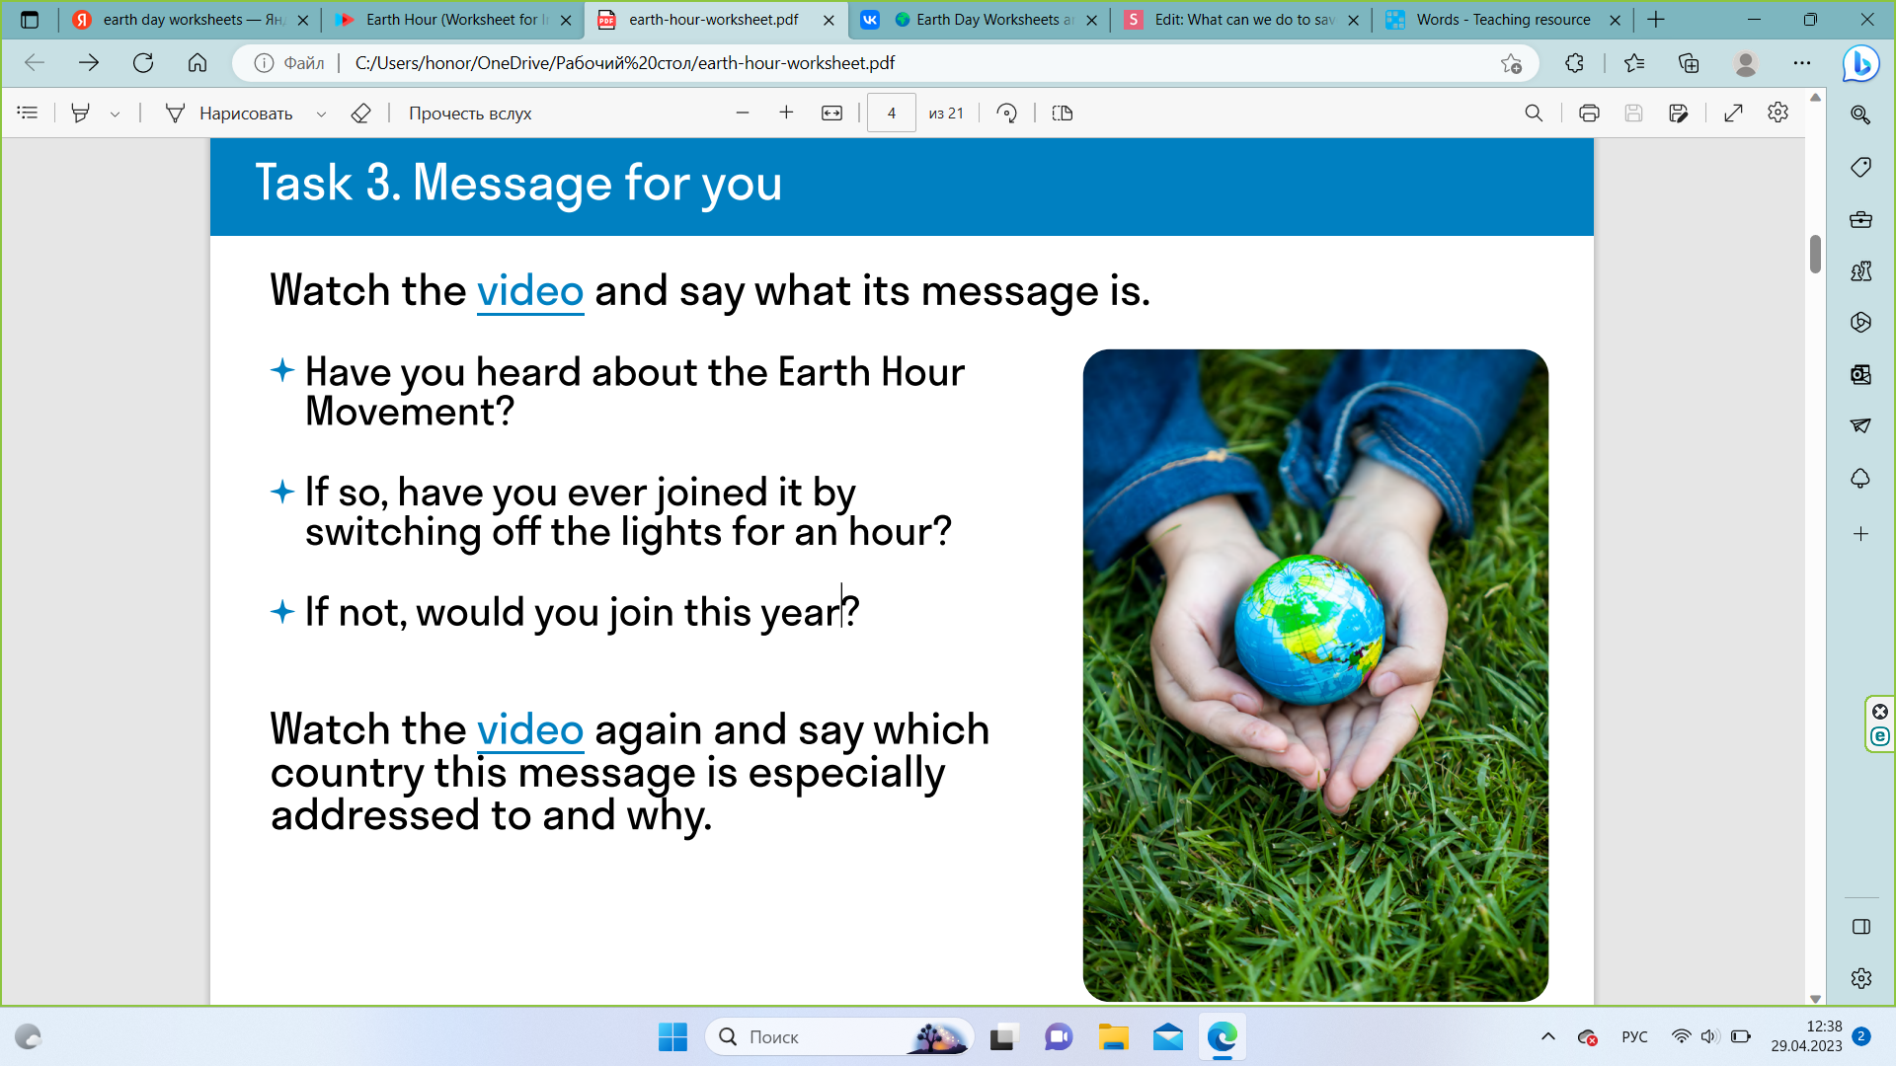1896x1066 pixels.
Task: Switch to Words - Teaching resource tab
Action: tap(1501, 20)
